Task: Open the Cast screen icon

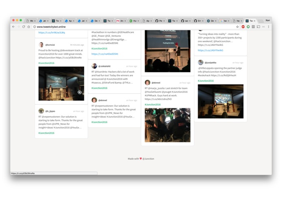Action: coord(258,27)
